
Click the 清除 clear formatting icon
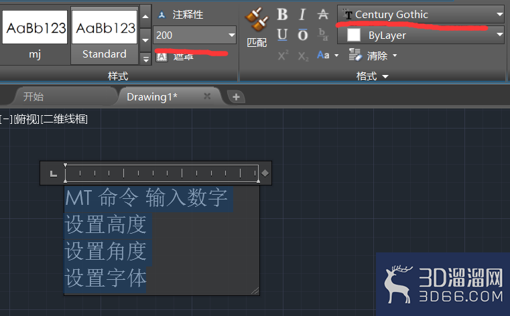point(355,54)
